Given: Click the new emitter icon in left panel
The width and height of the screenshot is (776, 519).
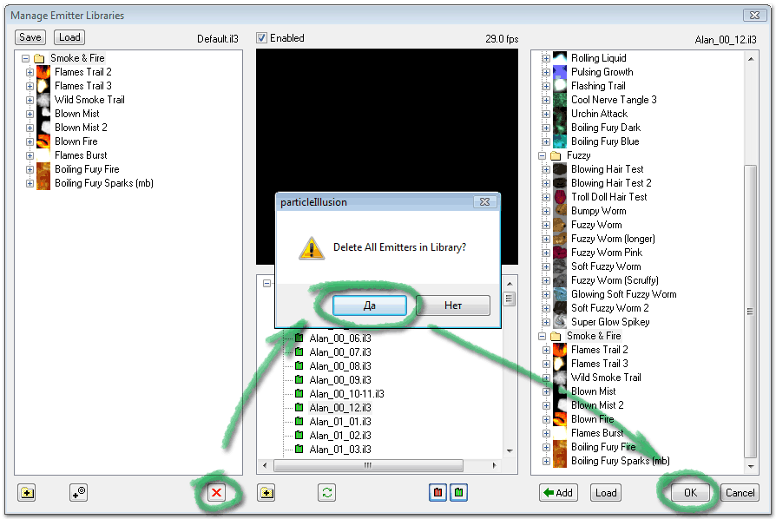Looking at the screenshot, I should coord(79,493).
